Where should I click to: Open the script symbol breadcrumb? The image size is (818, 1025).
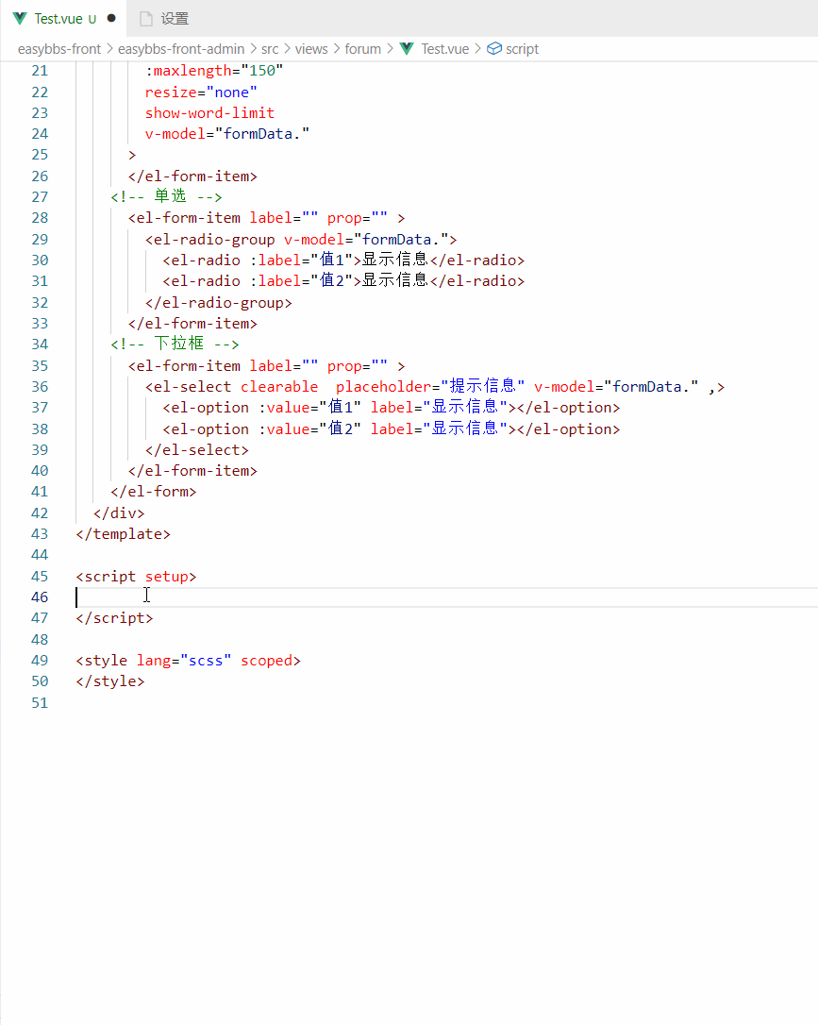point(522,49)
